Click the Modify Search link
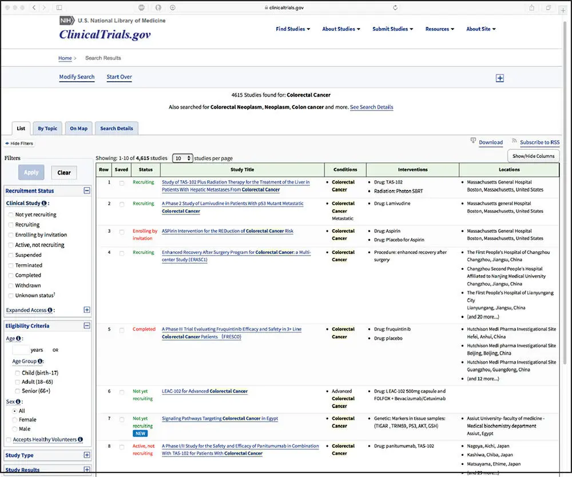Viewport: 572px width, 477px height. click(77, 77)
